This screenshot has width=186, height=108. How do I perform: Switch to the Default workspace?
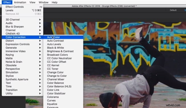(x=173, y=10)
